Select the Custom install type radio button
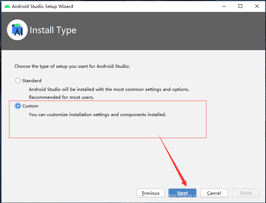Screen dimensions: 266x203 pyautogui.click(x=18, y=106)
